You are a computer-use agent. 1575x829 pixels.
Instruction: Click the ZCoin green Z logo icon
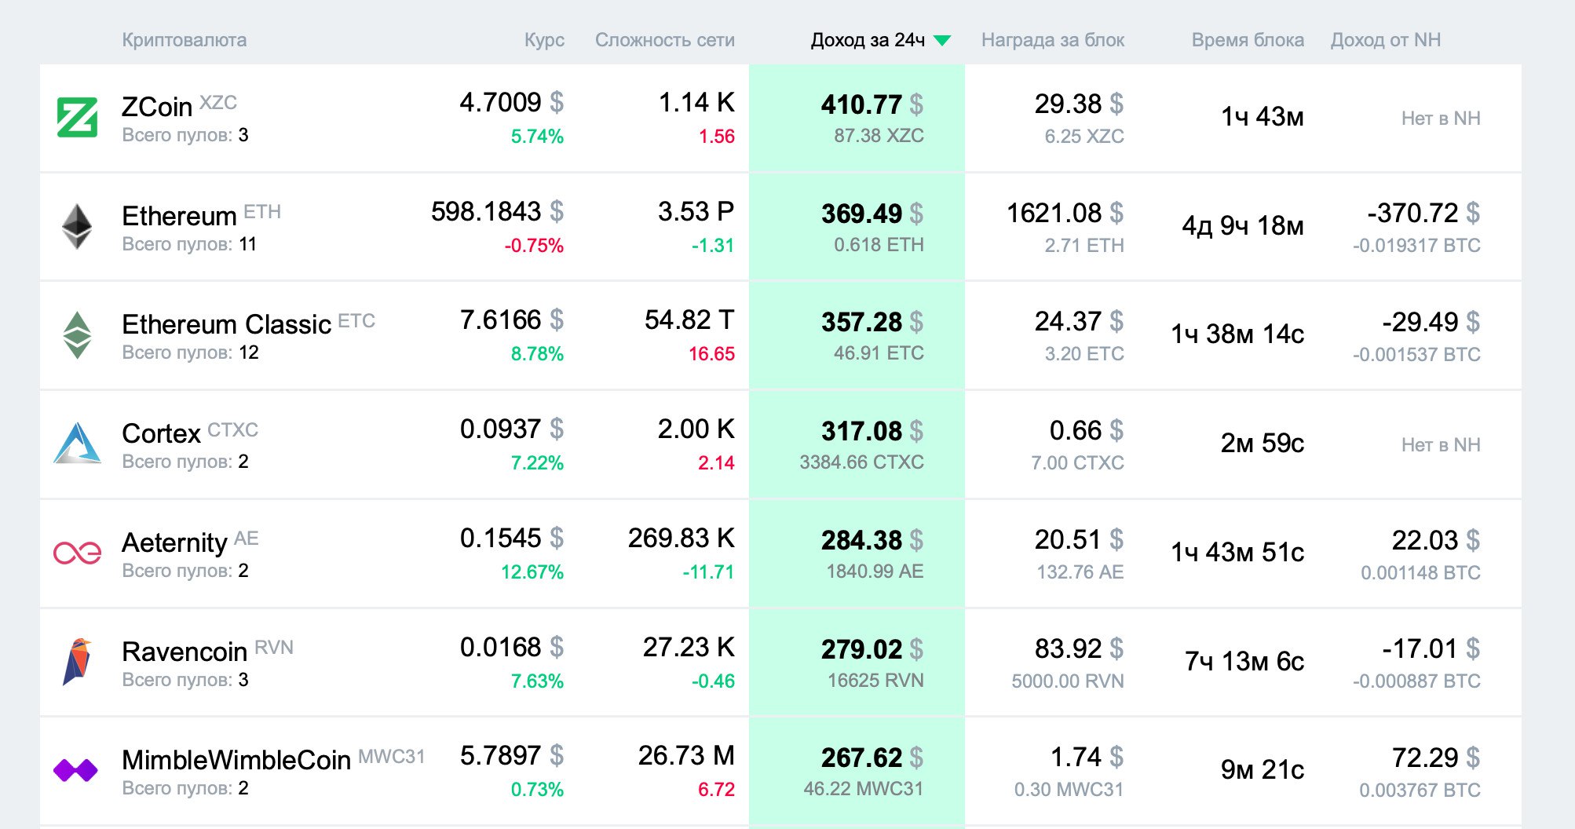[77, 118]
